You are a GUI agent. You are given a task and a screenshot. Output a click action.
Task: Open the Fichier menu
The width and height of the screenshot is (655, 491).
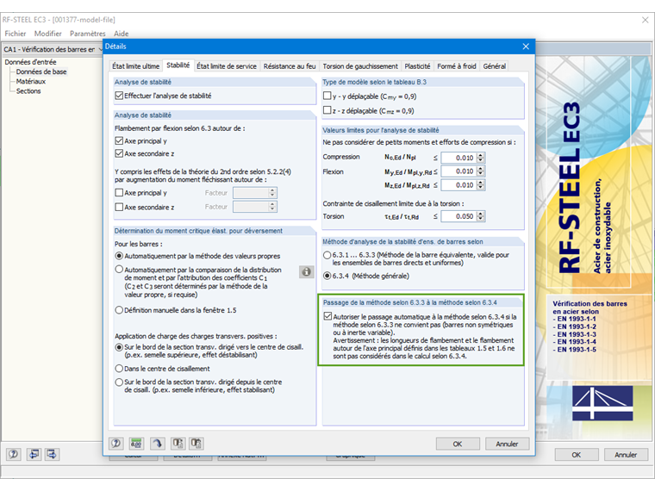tap(16, 34)
